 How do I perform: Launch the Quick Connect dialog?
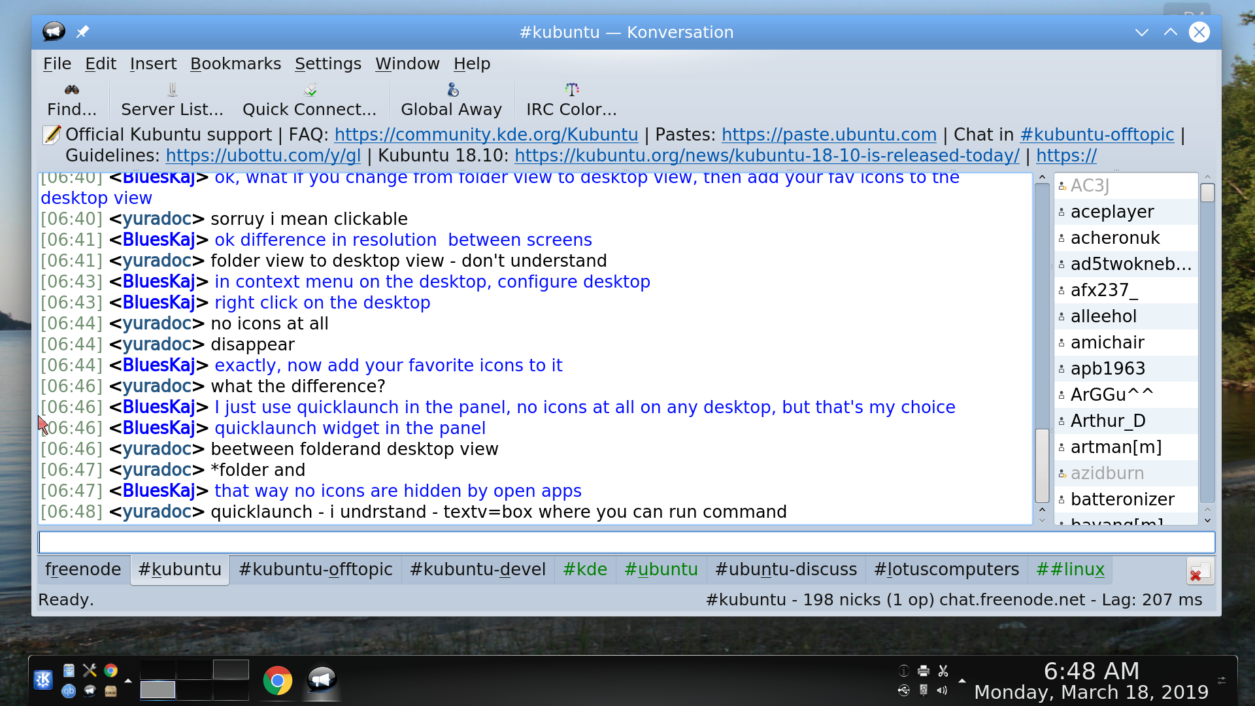point(309,99)
